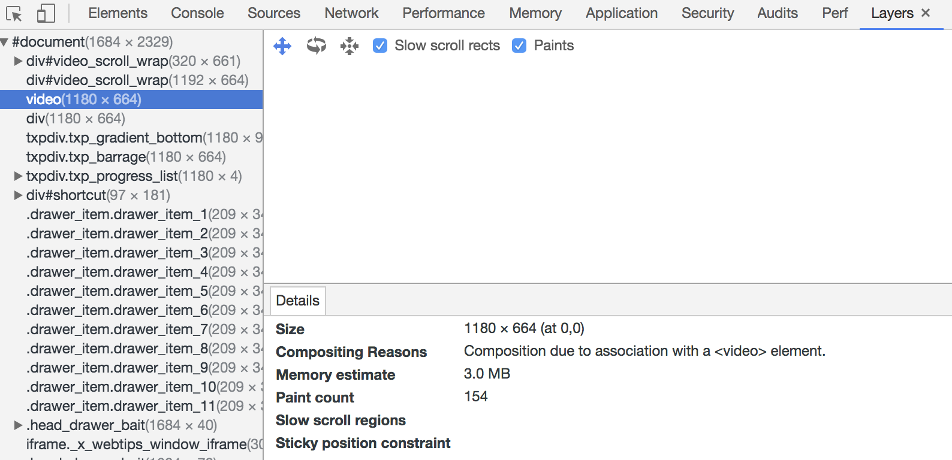Expand the .head_drawer_bait node
Screen dimensions: 952x460
18,425
